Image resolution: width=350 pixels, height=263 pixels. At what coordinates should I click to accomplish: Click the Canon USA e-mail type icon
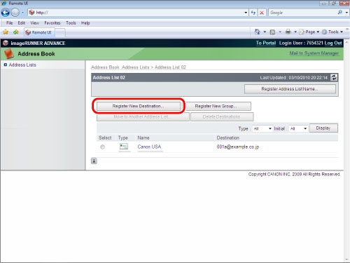(x=124, y=147)
